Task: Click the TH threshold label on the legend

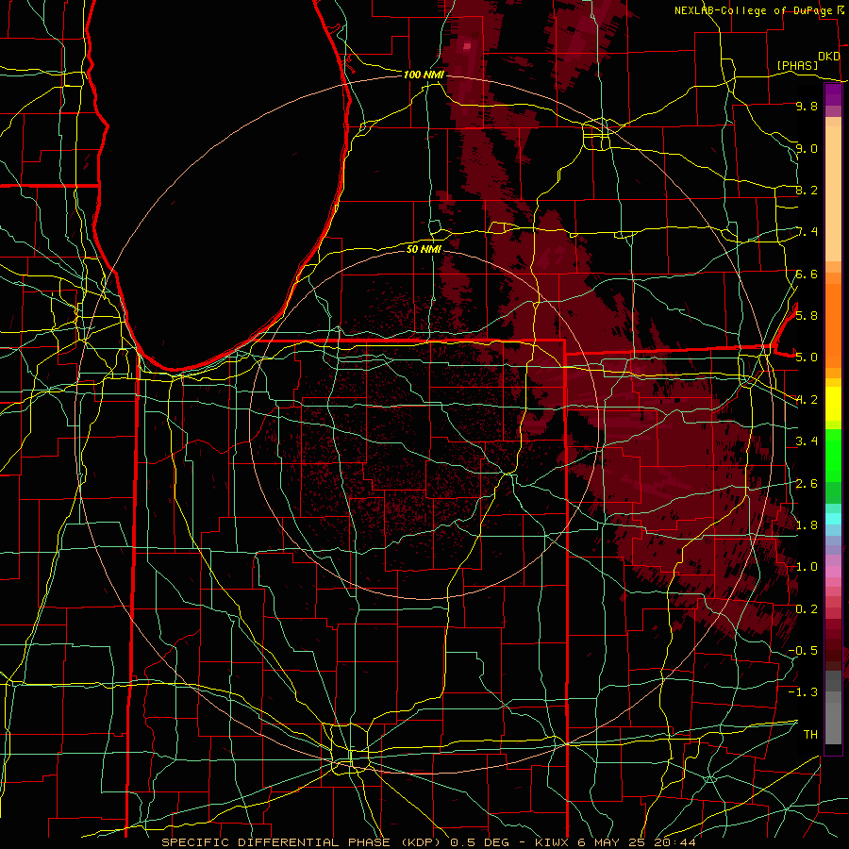Action: 810,735
